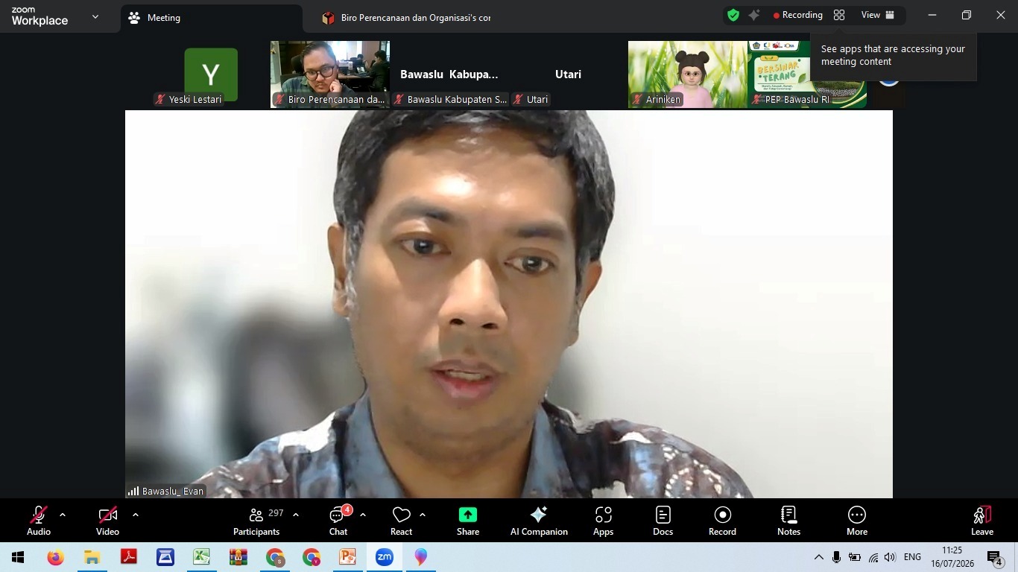Expand the video options arrow
This screenshot has width=1018, height=572.
(x=135, y=515)
